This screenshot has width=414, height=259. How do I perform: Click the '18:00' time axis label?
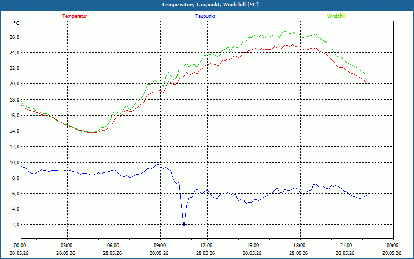(299, 246)
